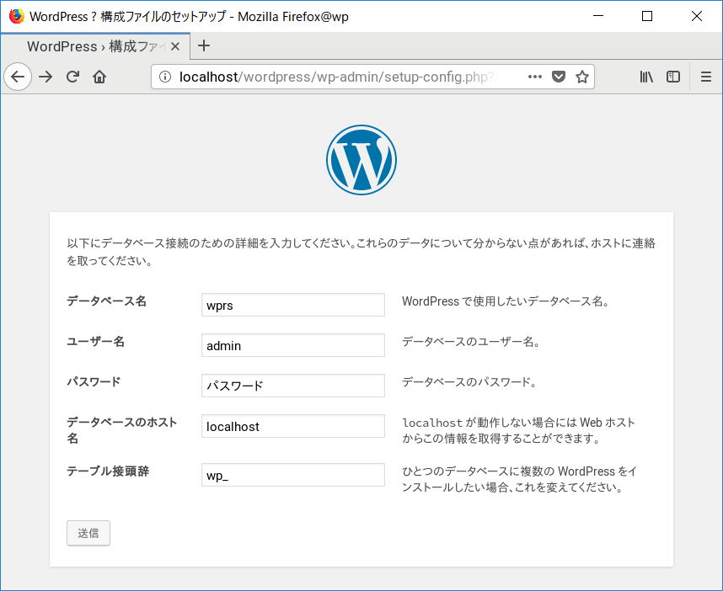Minimize the Firefox window
Image resolution: width=723 pixels, height=591 pixels.
(x=598, y=16)
